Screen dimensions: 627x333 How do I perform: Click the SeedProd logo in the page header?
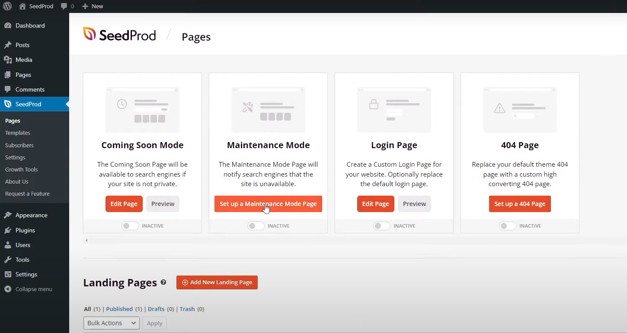pos(119,35)
